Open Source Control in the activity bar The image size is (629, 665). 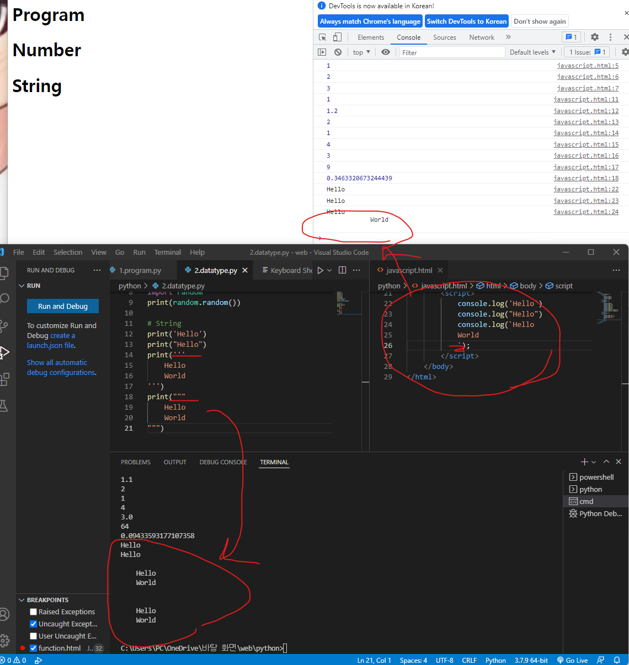(4, 325)
